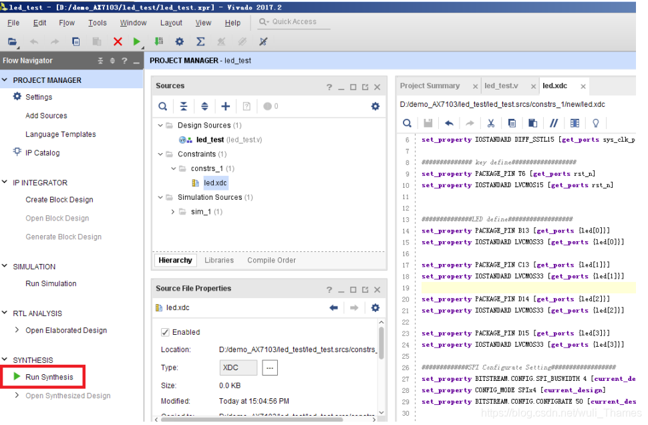This screenshot has width=648, height=425.
Task: Open Sources panel settings gear
Action: tap(375, 106)
